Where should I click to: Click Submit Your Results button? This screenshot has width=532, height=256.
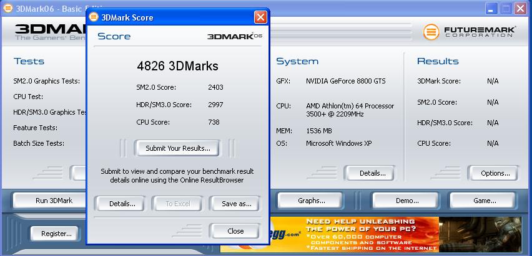177,148
